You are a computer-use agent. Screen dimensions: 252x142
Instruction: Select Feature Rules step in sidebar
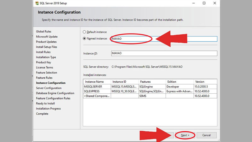[x=44, y=78]
